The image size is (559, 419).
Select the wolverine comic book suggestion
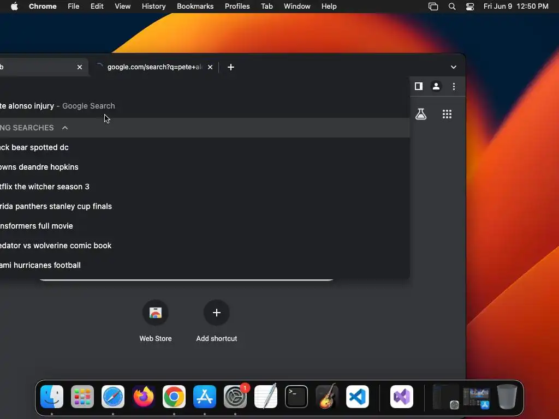click(x=205, y=245)
